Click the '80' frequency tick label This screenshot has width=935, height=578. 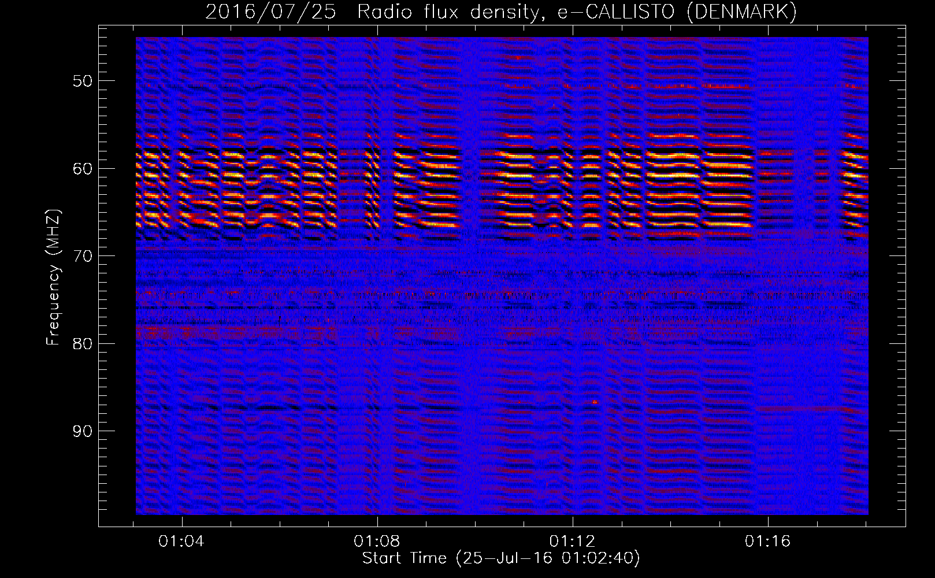(x=82, y=344)
